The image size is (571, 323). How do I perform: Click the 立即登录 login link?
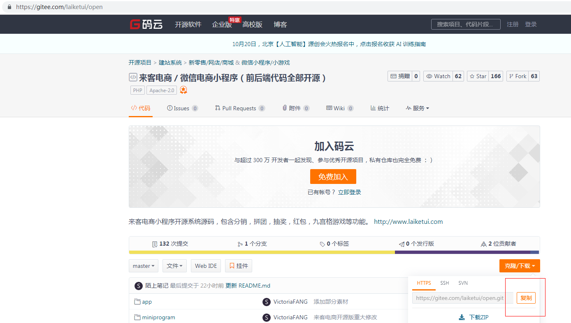(x=350, y=192)
